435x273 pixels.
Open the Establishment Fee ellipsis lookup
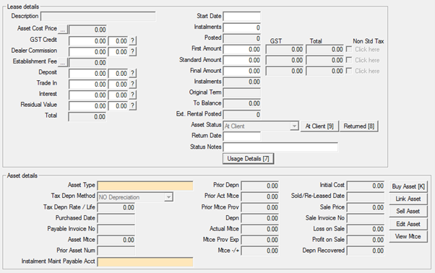coord(63,62)
